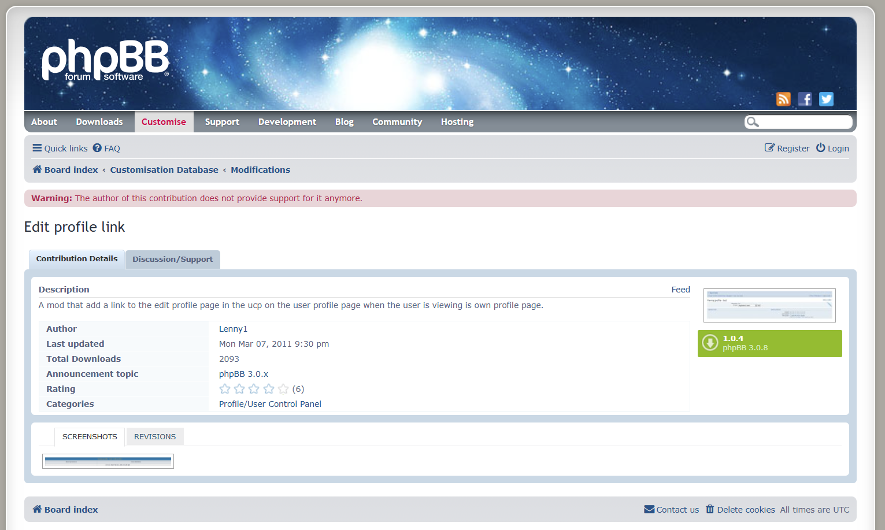Open the Customise menu item
Screen dimensions: 885x530
click(164, 122)
